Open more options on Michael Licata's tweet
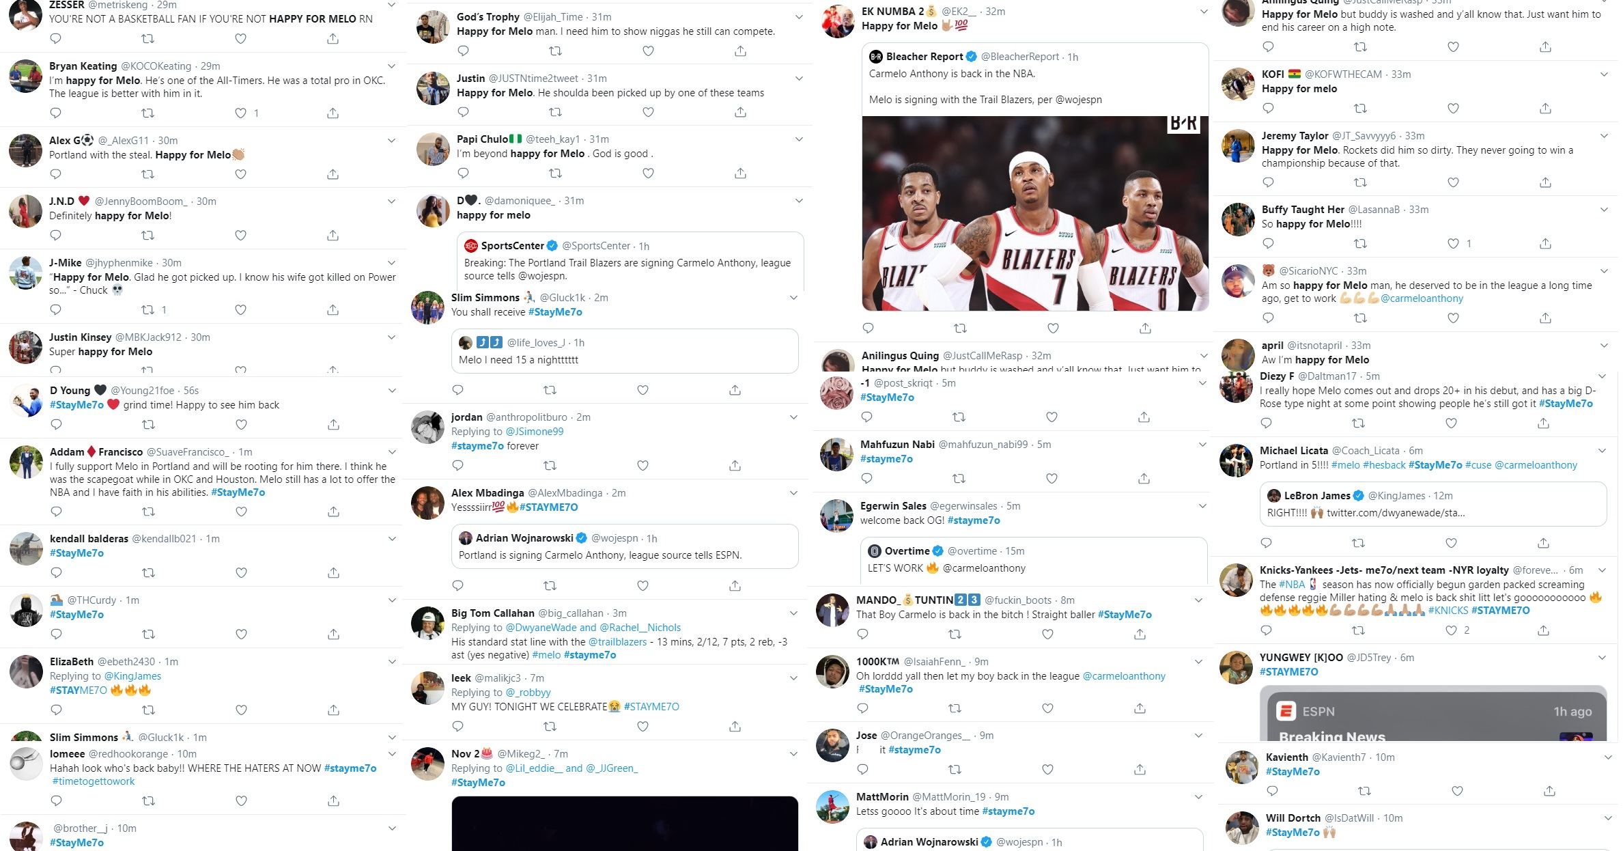Screen dimensions: 1623x851 click(1602, 451)
